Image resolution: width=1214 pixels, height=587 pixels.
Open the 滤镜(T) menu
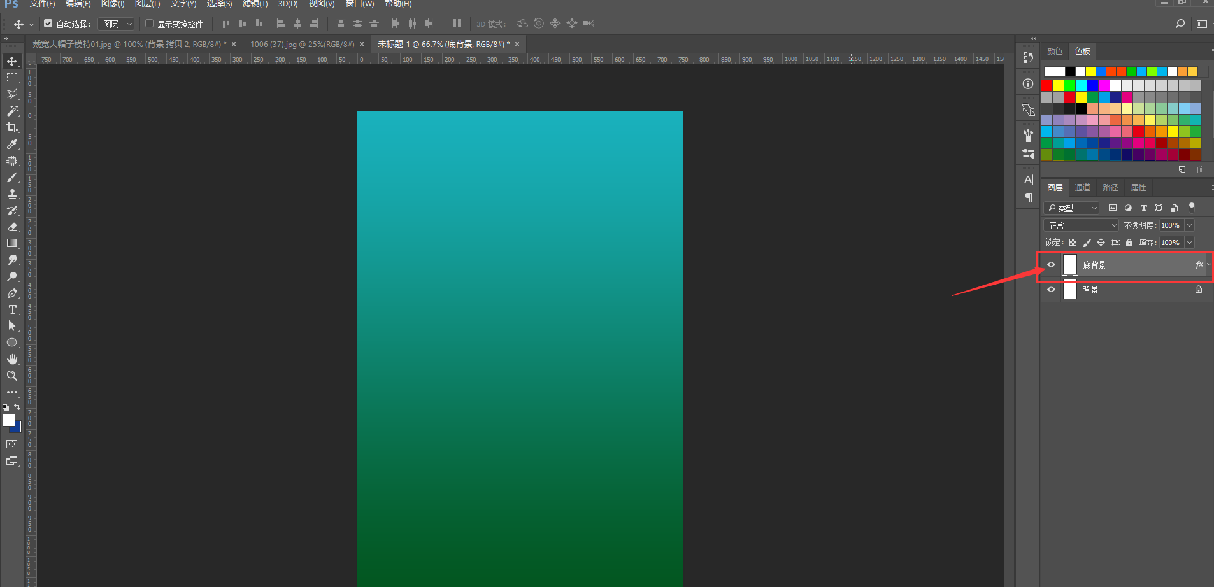pos(255,4)
